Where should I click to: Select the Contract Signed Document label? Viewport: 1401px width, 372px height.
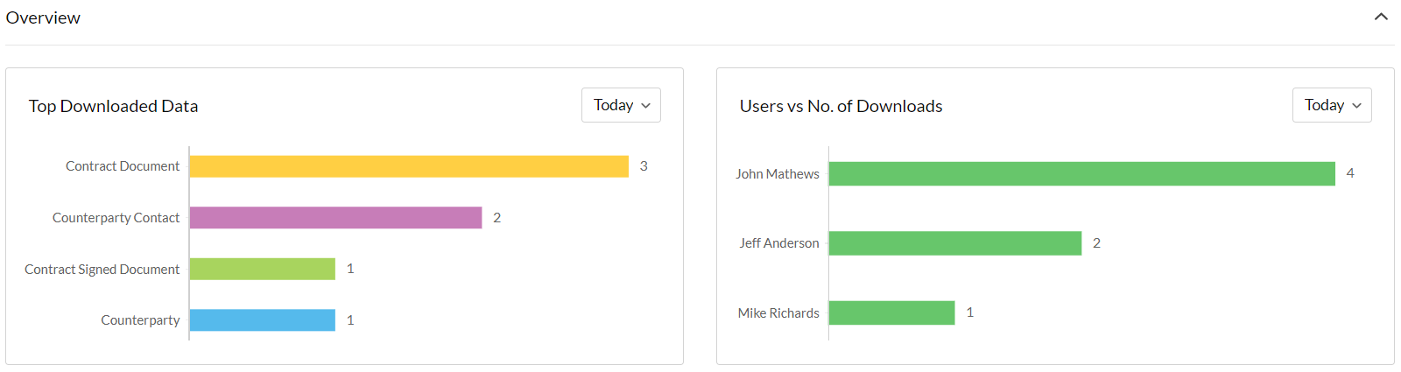(x=102, y=270)
